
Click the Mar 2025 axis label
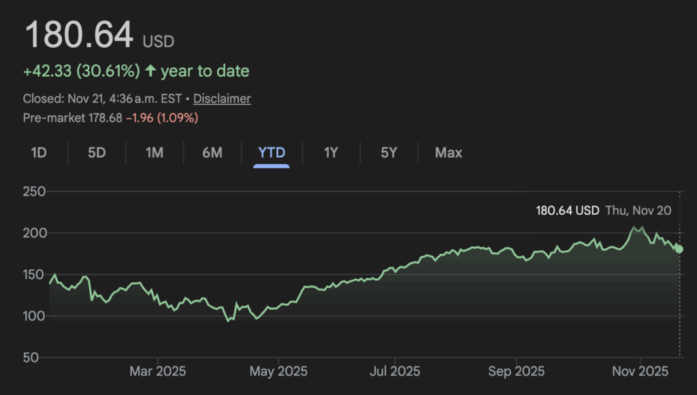pyautogui.click(x=158, y=372)
